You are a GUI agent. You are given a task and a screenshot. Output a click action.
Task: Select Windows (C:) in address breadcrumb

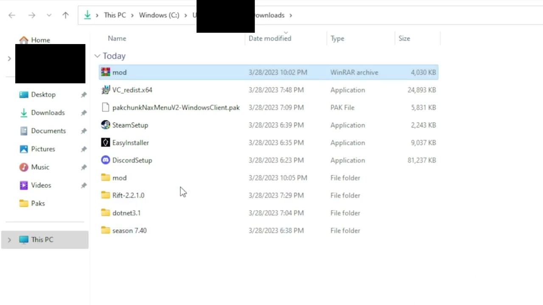(159, 15)
